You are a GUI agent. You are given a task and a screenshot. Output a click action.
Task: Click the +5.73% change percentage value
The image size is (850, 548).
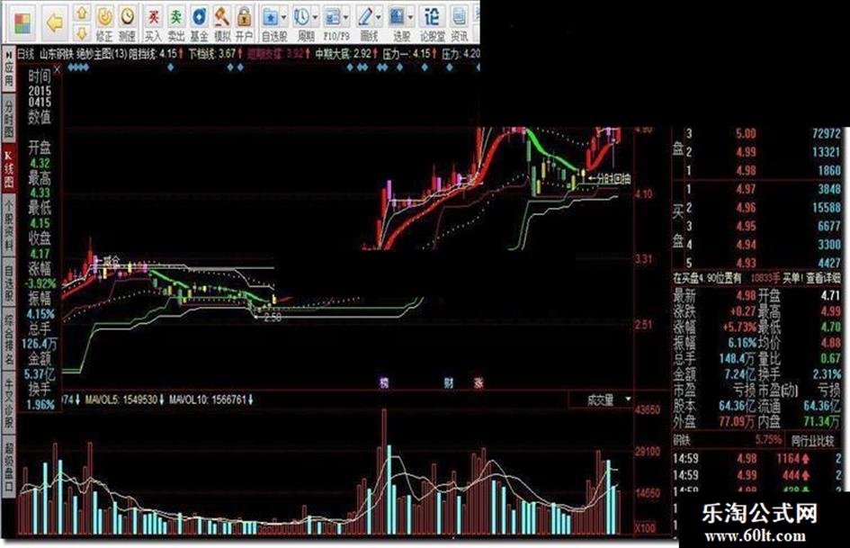click(x=739, y=328)
